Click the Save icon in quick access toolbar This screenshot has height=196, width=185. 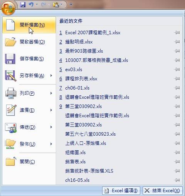(23, 5)
